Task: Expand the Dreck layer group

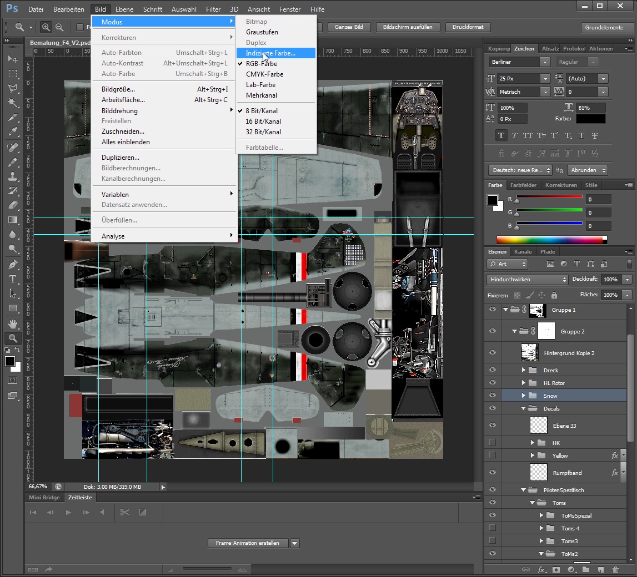Action: (x=523, y=370)
